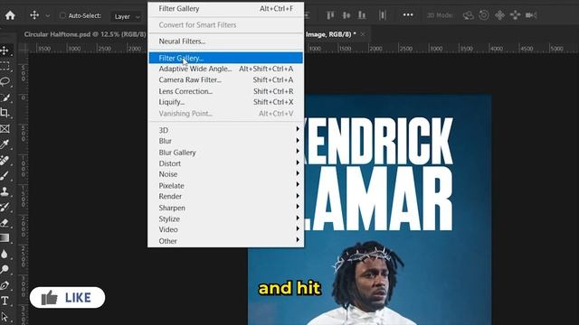Image resolution: width=579 pixels, height=325 pixels.
Task: Select the Horizontal Type tool
Action: point(5,301)
